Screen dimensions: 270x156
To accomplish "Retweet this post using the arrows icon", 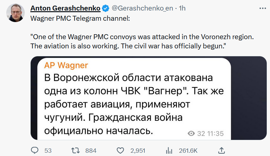I will pyautogui.click(x=76, y=150).
